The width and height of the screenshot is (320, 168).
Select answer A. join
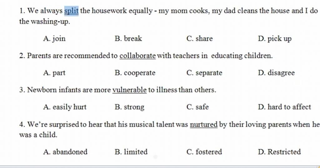click(x=54, y=38)
